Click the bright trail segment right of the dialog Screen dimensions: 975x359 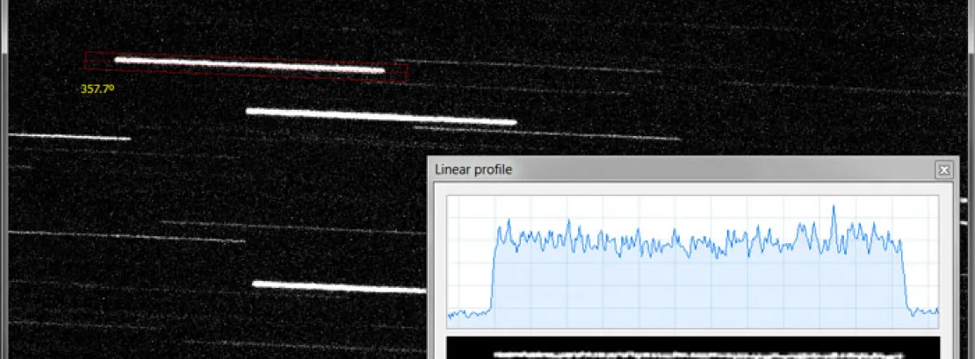[964, 200]
